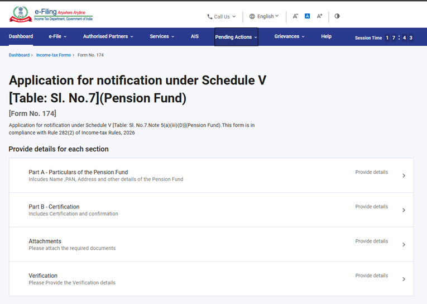Open the e-File menu
427x304 pixels.
pos(57,37)
